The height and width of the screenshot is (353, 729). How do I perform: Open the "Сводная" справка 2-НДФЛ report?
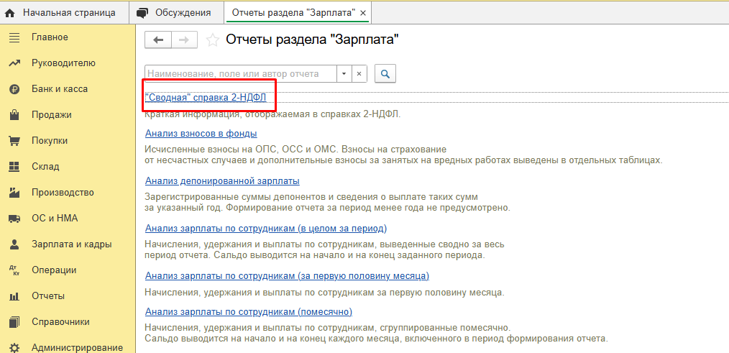(x=206, y=98)
